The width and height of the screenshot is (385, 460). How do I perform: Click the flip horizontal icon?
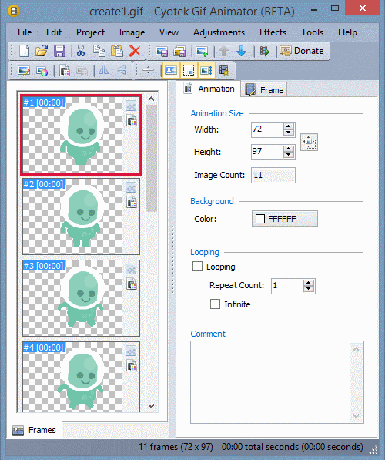click(103, 70)
